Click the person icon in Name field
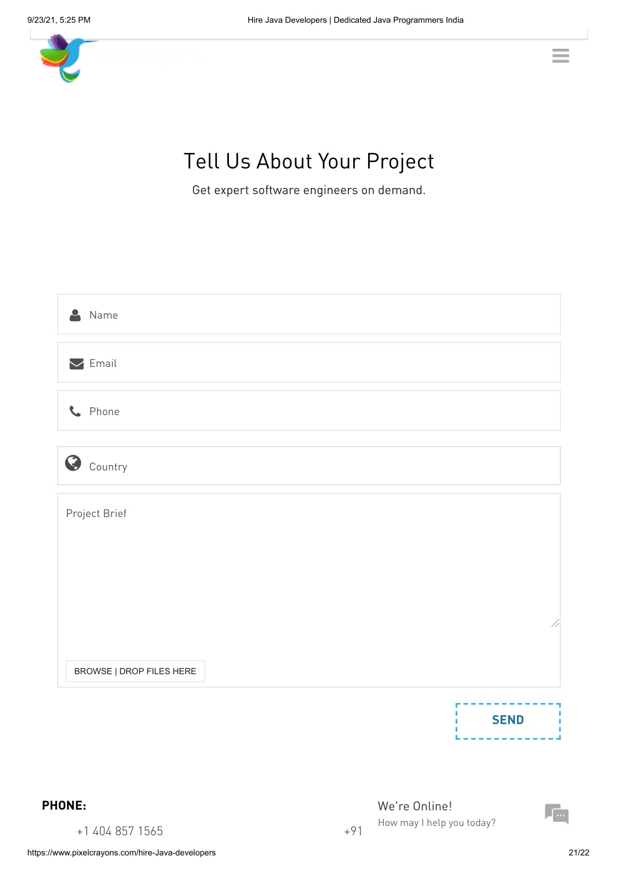This screenshot has height=873, width=617. pyautogui.click(x=75, y=315)
